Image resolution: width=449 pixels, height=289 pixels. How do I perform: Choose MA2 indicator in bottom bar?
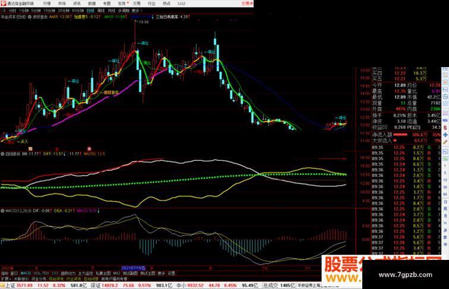pos(116,274)
